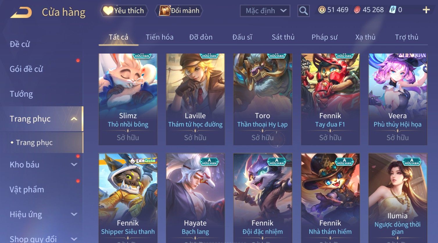Image resolution: width=438 pixels, height=243 pixels.
Task: Go to Tướng in sidebar
Action: coord(21,94)
